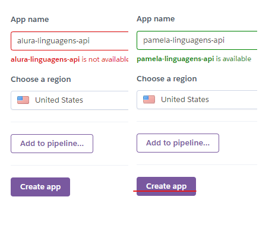
Task: Open left region dropdown showing United States
Action: [69, 100]
